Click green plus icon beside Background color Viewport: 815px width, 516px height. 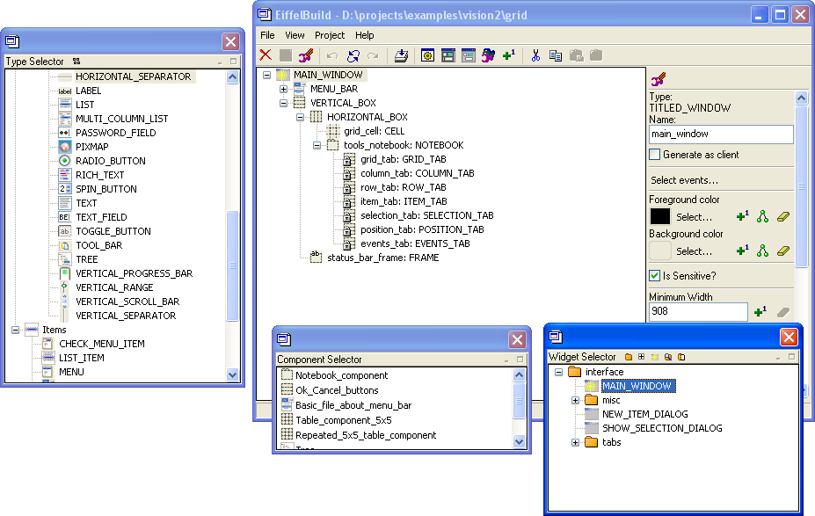[742, 251]
